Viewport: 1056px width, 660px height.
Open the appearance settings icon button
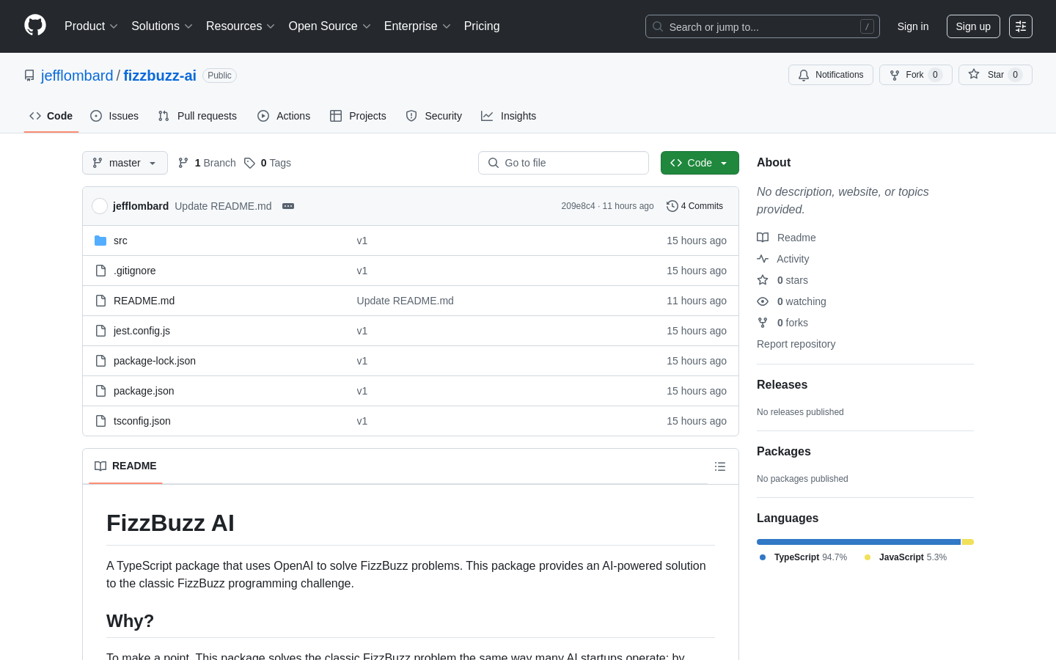(x=1021, y=26)
